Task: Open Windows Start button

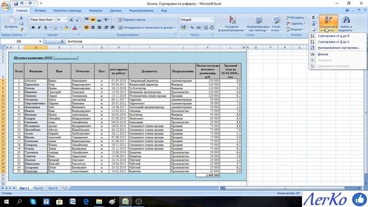Action: click(x=6, y=202)
